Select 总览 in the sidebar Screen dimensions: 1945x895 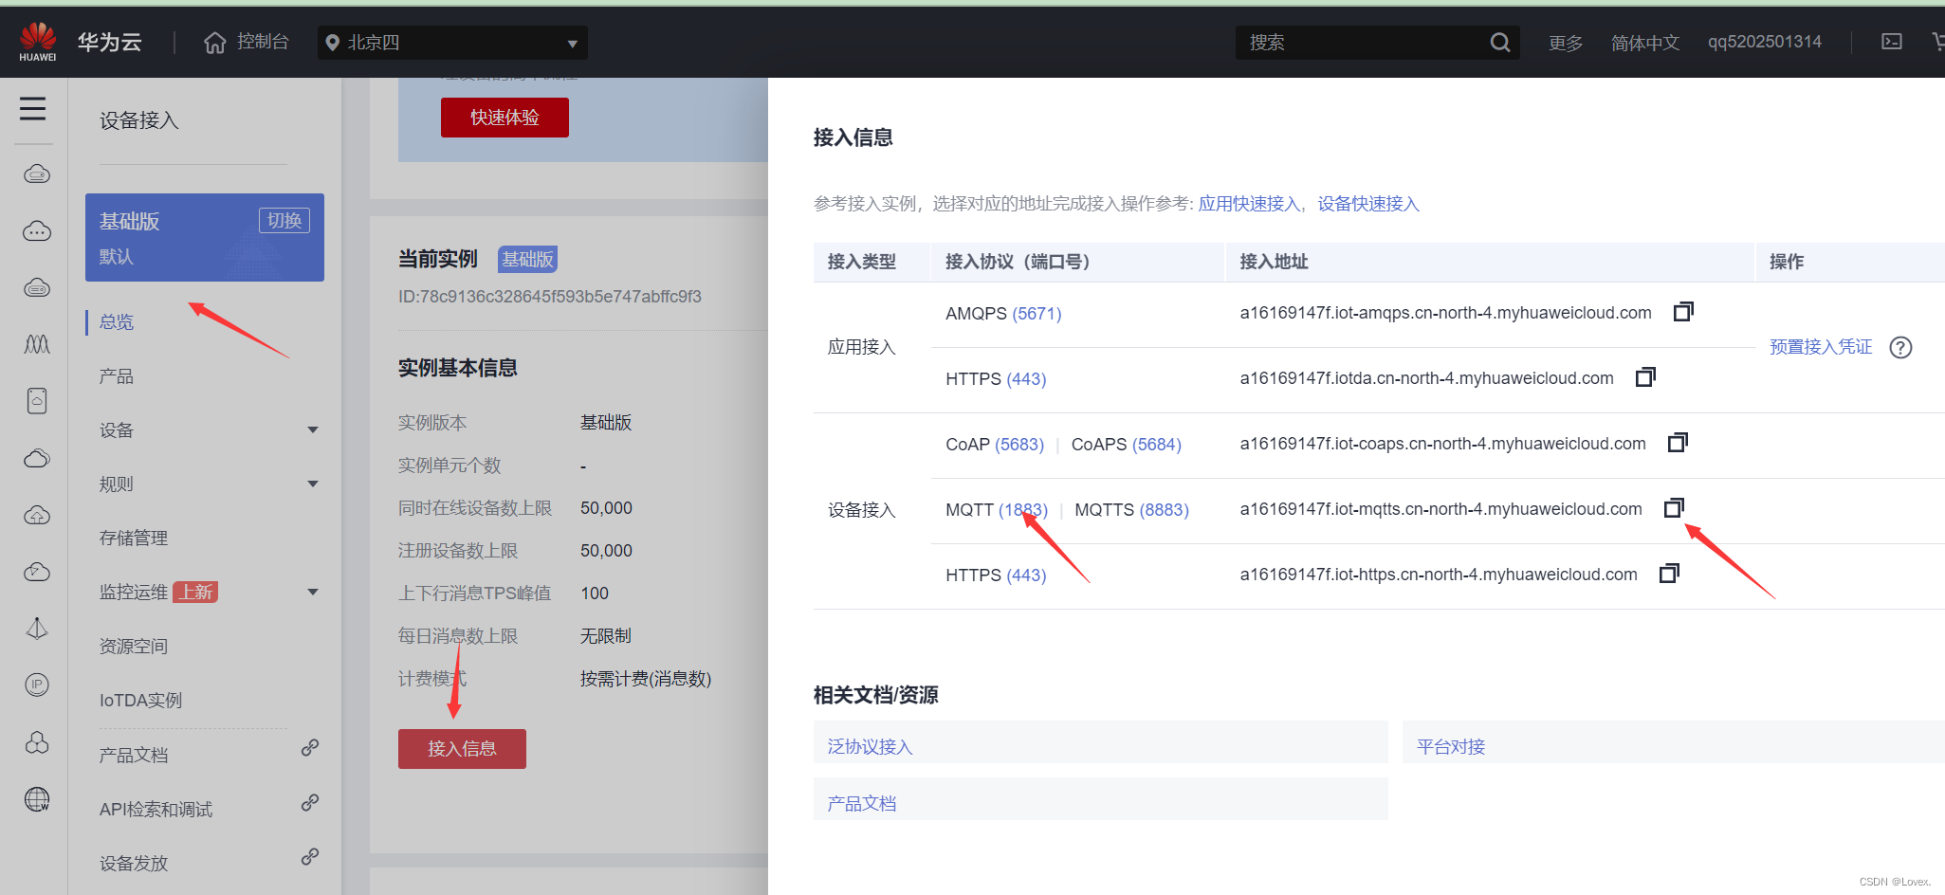[117, 322]
